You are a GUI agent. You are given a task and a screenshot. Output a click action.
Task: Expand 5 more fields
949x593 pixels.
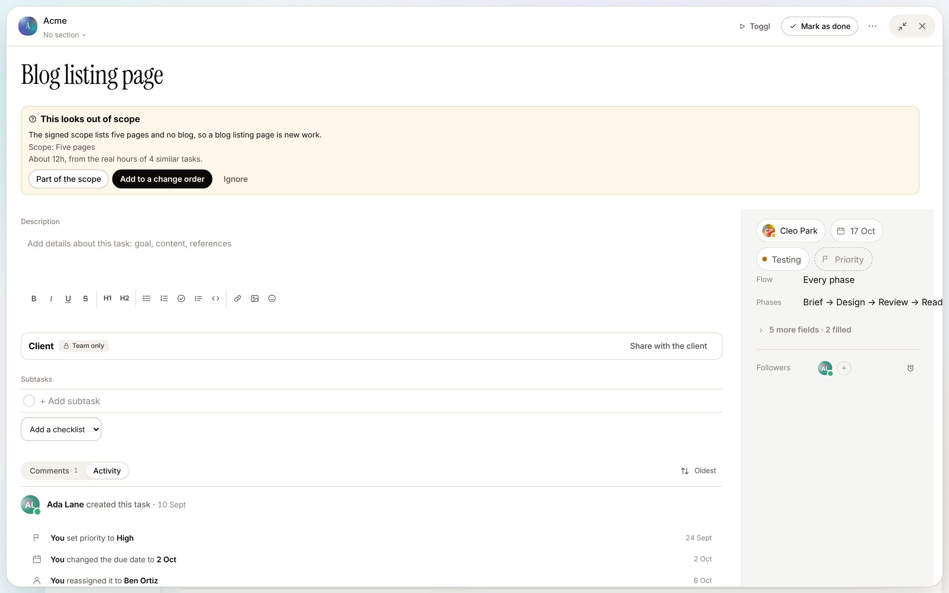(x=805, y=330)
